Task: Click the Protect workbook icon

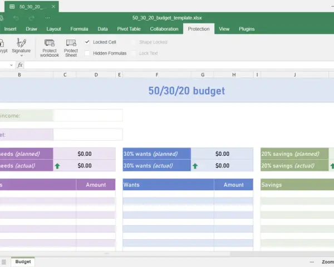Action: (x=50, y=43)
